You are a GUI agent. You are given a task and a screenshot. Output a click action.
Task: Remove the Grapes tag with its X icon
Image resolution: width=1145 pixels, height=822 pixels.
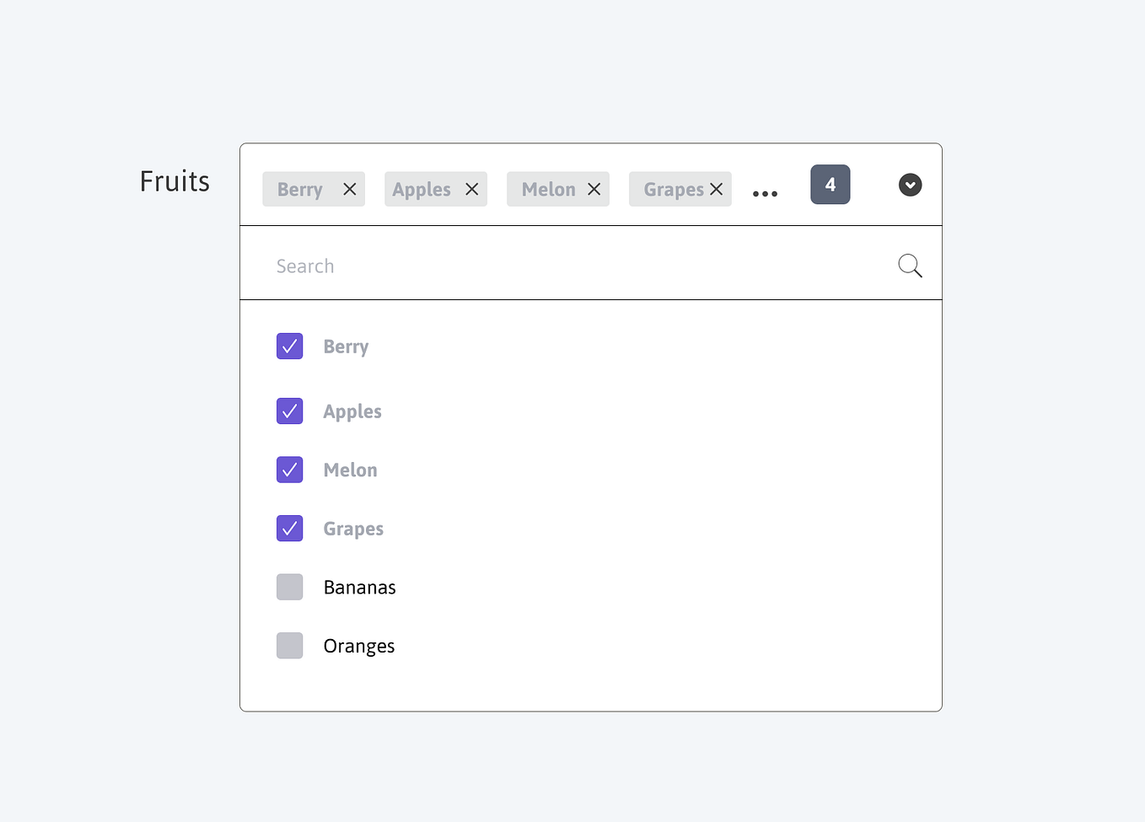tap(717, 190)
